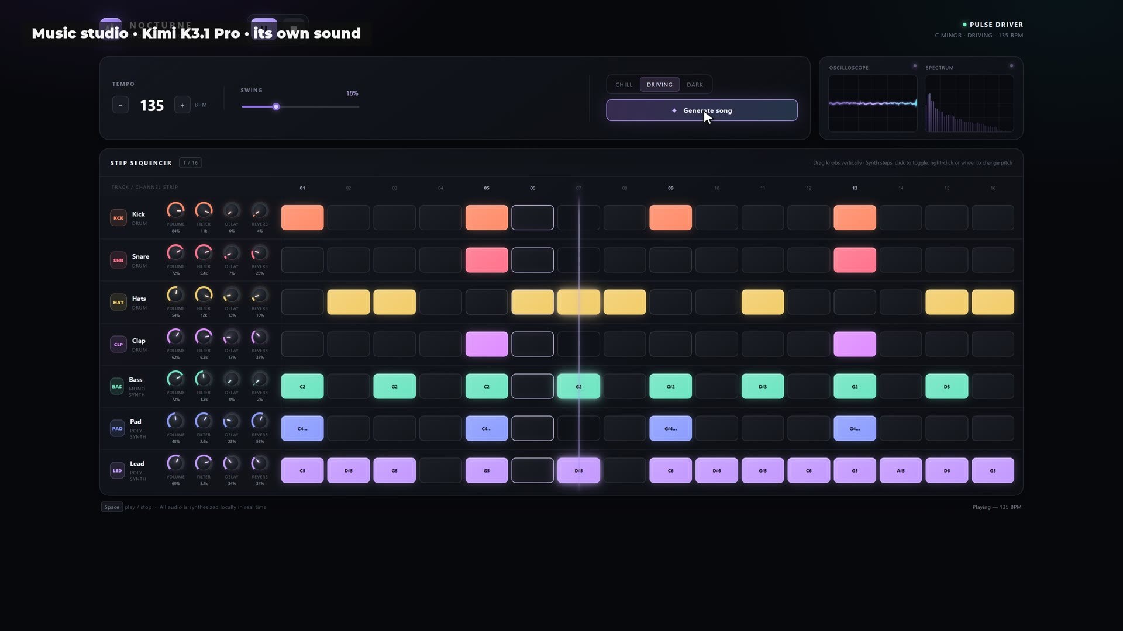Click the oscilloscope display
The width and height of the screenshot is (1123, 631).
coord(873,103)
